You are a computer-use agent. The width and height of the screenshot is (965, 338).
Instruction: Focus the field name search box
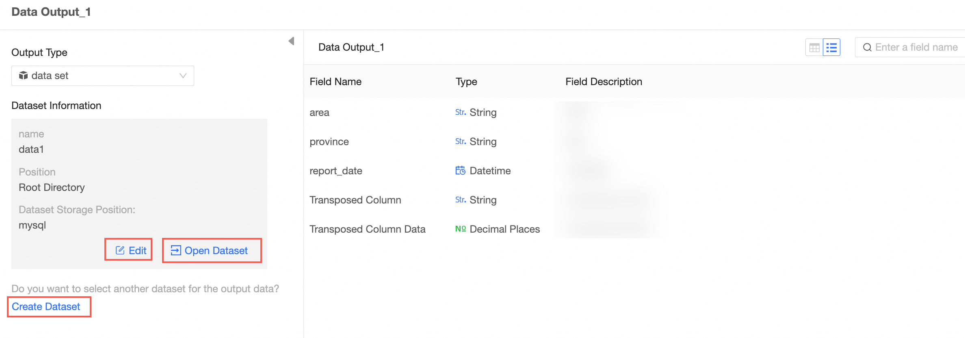(x=916, y=47)
